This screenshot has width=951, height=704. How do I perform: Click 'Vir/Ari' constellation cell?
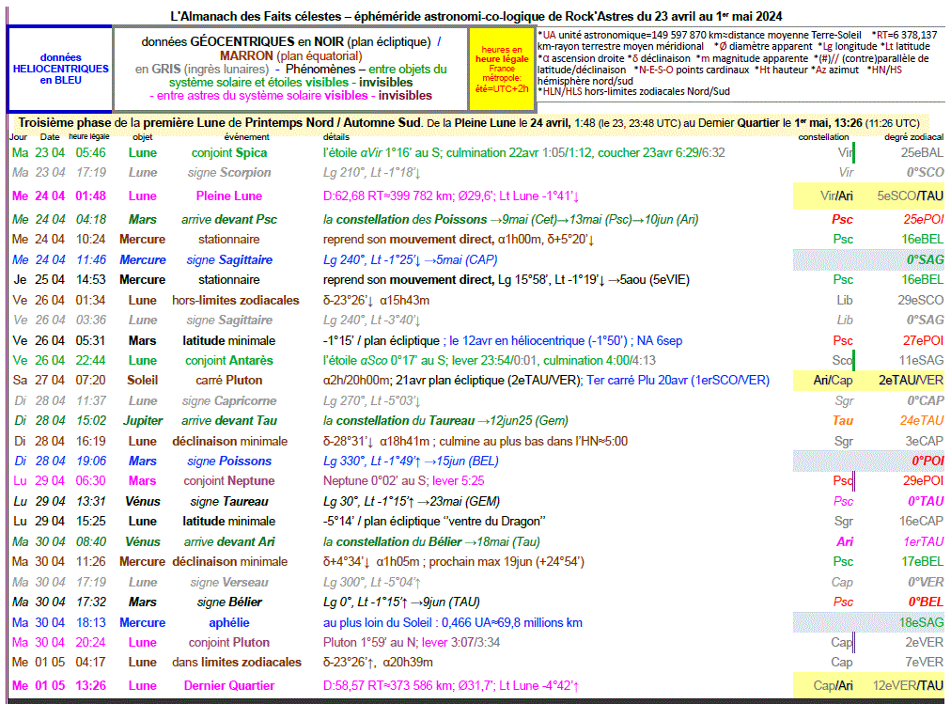coord(836,196)
